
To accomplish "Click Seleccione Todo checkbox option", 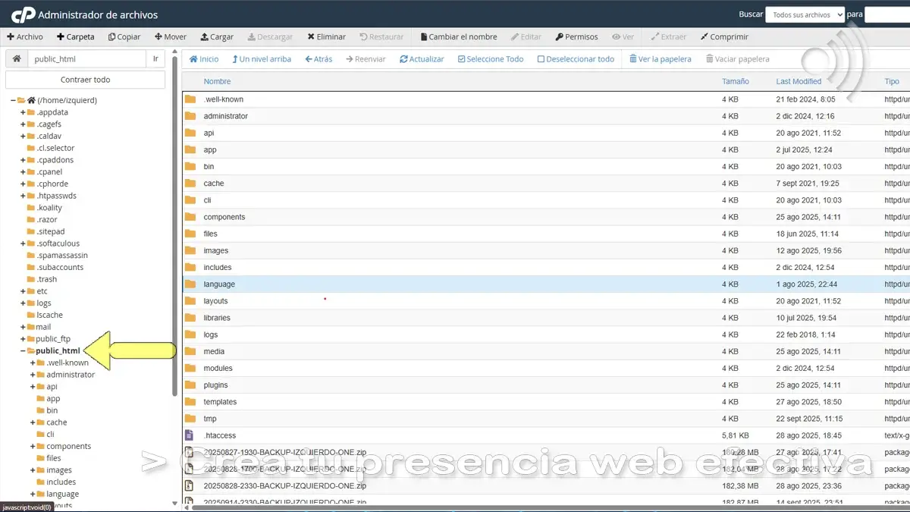I will (x=490, y=59).
